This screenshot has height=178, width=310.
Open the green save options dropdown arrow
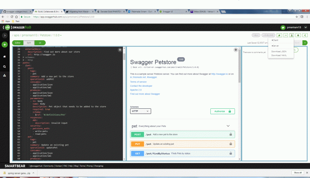click(x=305, y=43)
